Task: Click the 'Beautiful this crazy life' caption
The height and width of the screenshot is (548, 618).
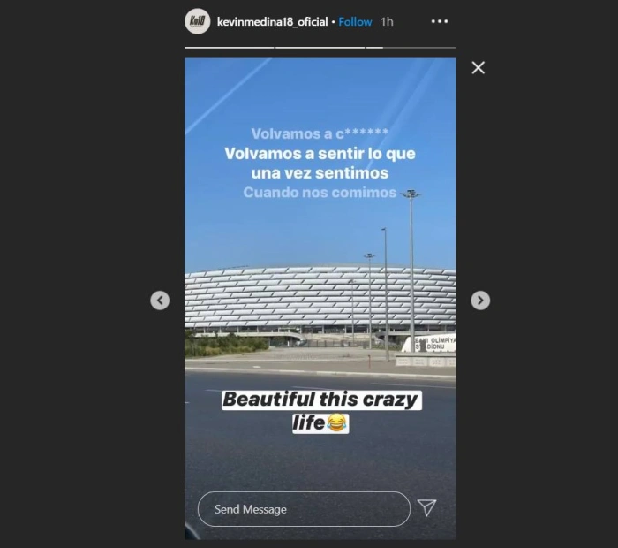Action: tap(321, 412)
